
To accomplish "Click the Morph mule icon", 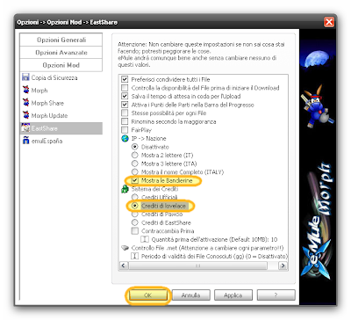I will (x=25, y=90).
